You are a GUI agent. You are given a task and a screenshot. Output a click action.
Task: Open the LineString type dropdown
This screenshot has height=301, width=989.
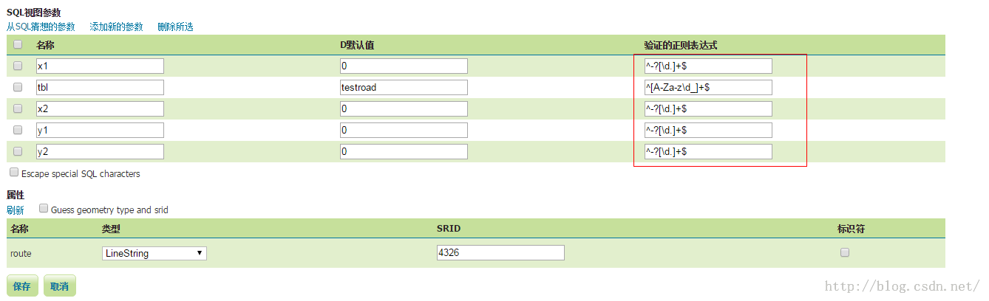tap(154, 253)
